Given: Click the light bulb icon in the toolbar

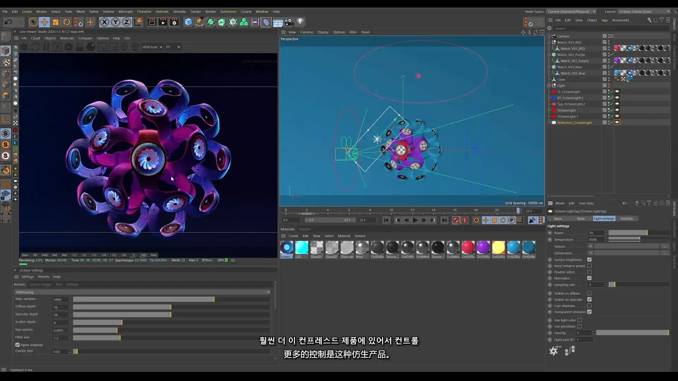Looking at the screenshot, I should point(300,22).
